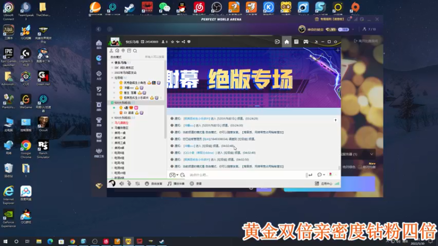
Task: Click the headset icon above channel tree
Action: click(117, 51)
